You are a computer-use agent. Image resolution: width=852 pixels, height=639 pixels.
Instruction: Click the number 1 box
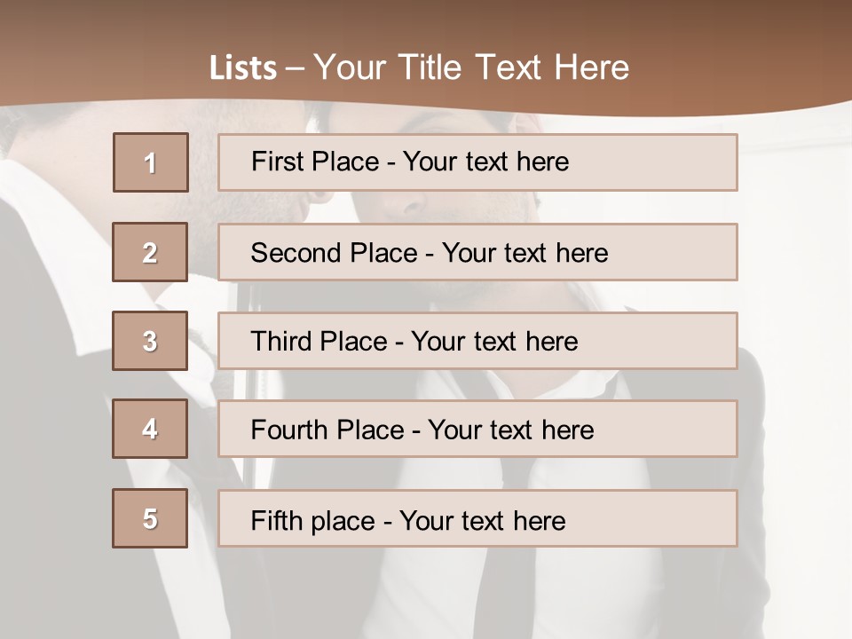[x=151, y=162]
